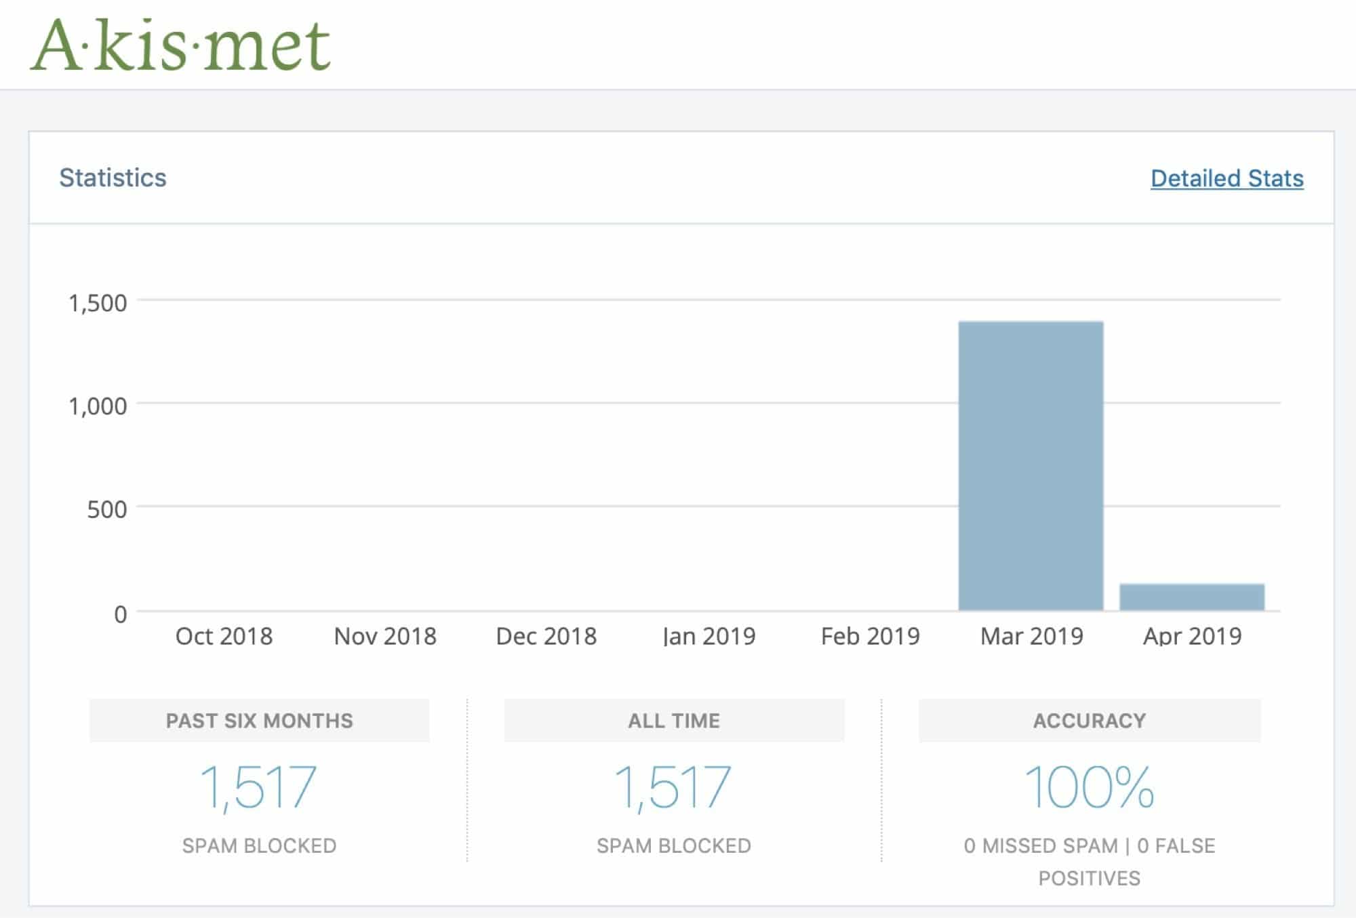Viewport: 1356px width, 918px height.
Task: Click the 100% accuracy value
Action: (1090, 786)
